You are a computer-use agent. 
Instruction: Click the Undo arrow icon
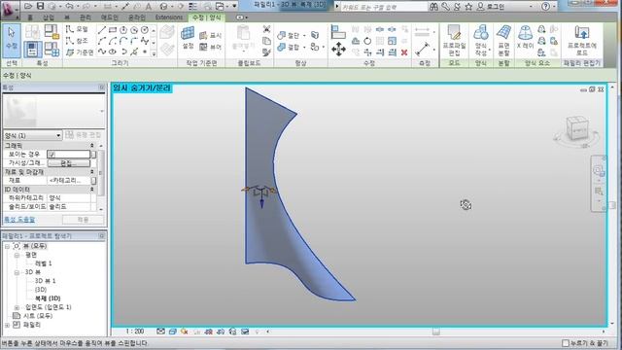coord(69,6)
